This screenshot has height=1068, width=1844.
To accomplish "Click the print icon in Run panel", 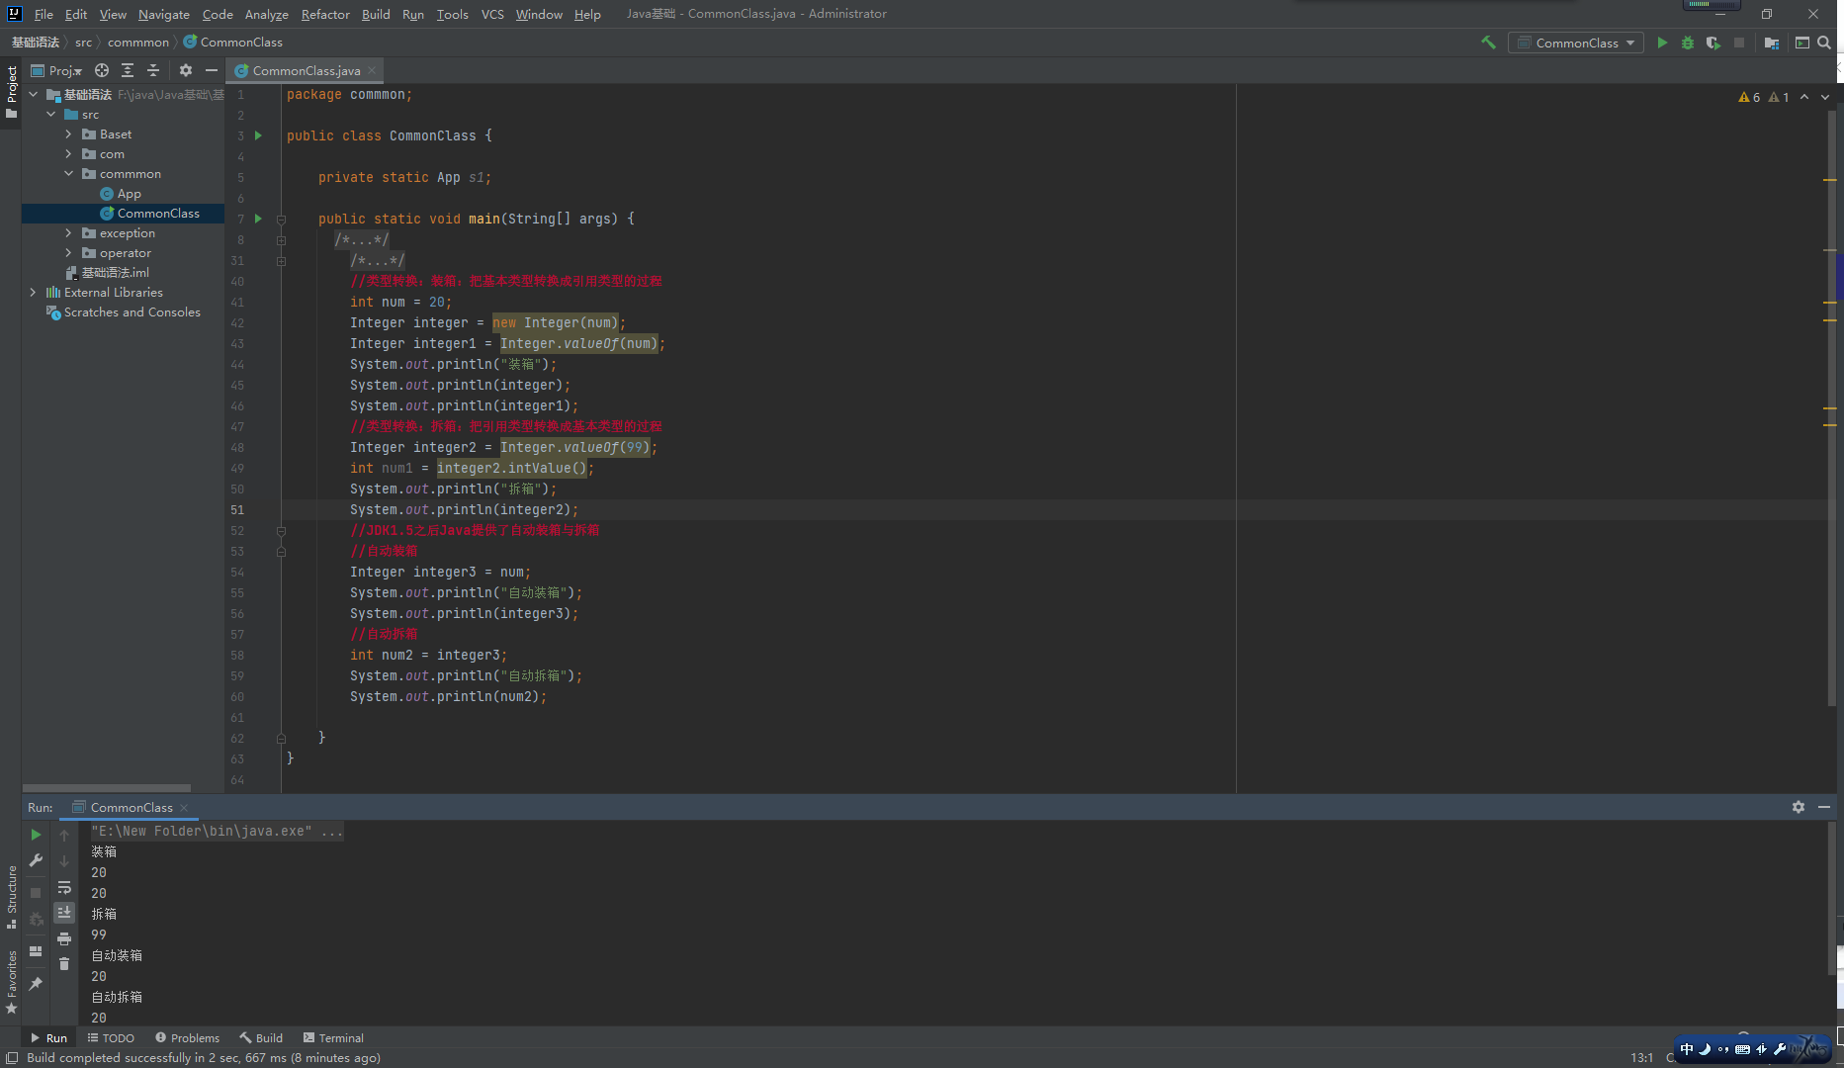I will tap(64, 938).
